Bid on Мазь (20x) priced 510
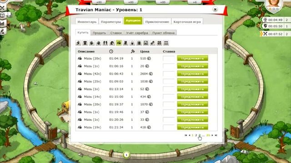 (192, 58)
